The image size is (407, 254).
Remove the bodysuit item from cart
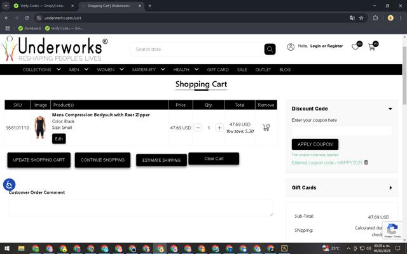pyautogui.click(x=266, y=127)
